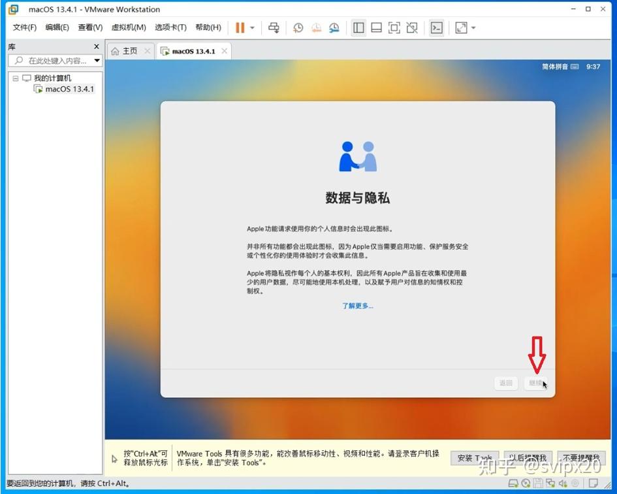Click the network adapter status bar icon

550,484
